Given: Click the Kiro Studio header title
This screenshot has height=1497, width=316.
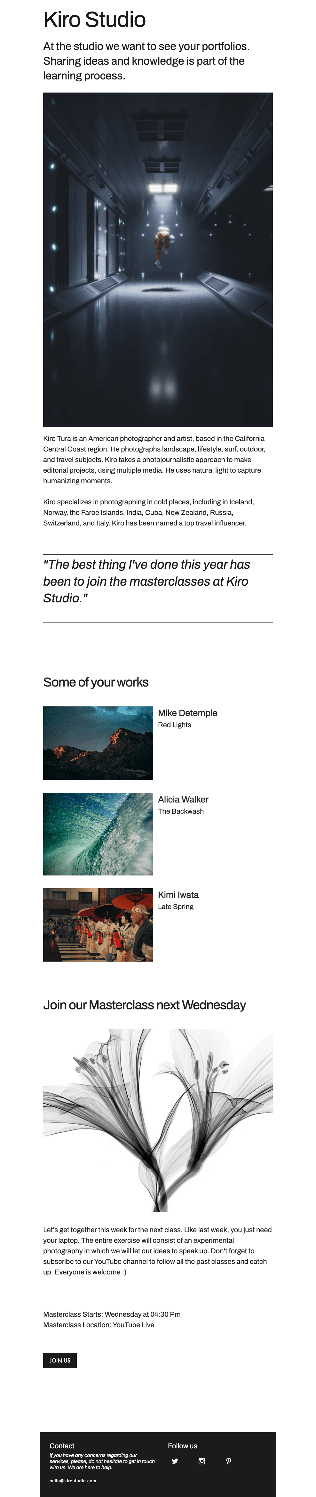Looking at the screenshot, I should pyautogui.click(x=95, y=19).
